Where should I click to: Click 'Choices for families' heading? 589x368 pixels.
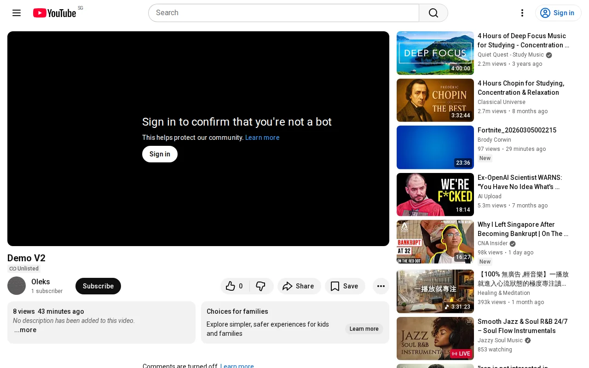pos(237,311)
